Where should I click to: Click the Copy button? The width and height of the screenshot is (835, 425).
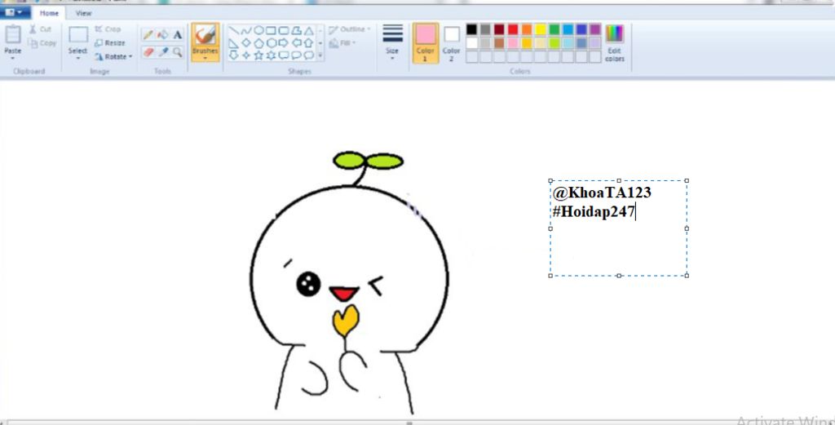tap(42, 43)
